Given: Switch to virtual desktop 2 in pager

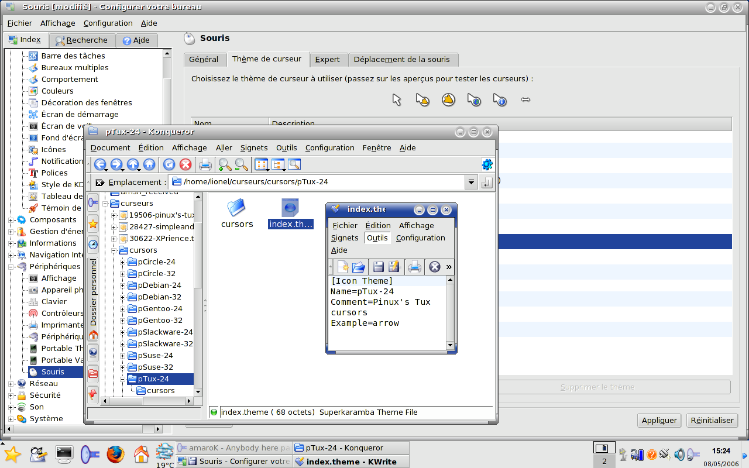Looking at the screenshot, I should click(x=604, y=461).
